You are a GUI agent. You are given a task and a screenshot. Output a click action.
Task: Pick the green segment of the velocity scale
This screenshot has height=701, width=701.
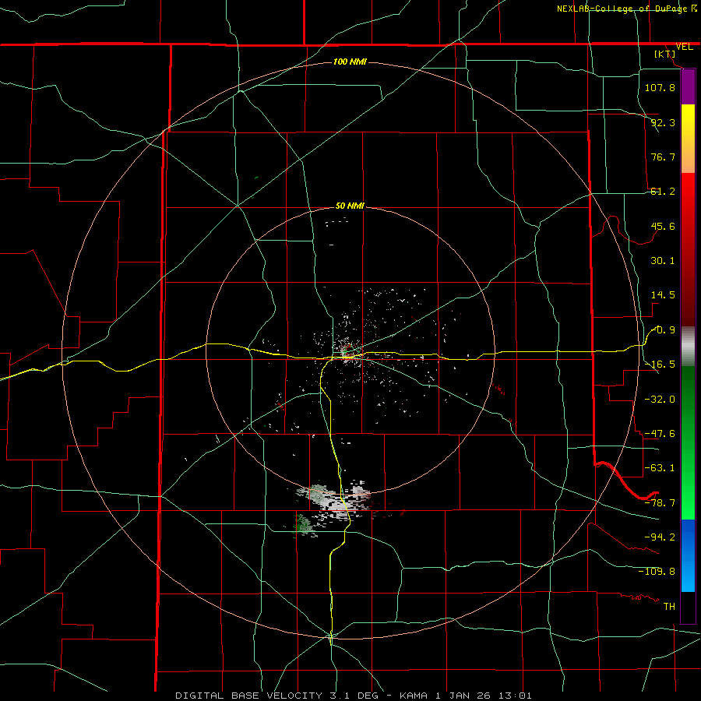pos(688,442)
